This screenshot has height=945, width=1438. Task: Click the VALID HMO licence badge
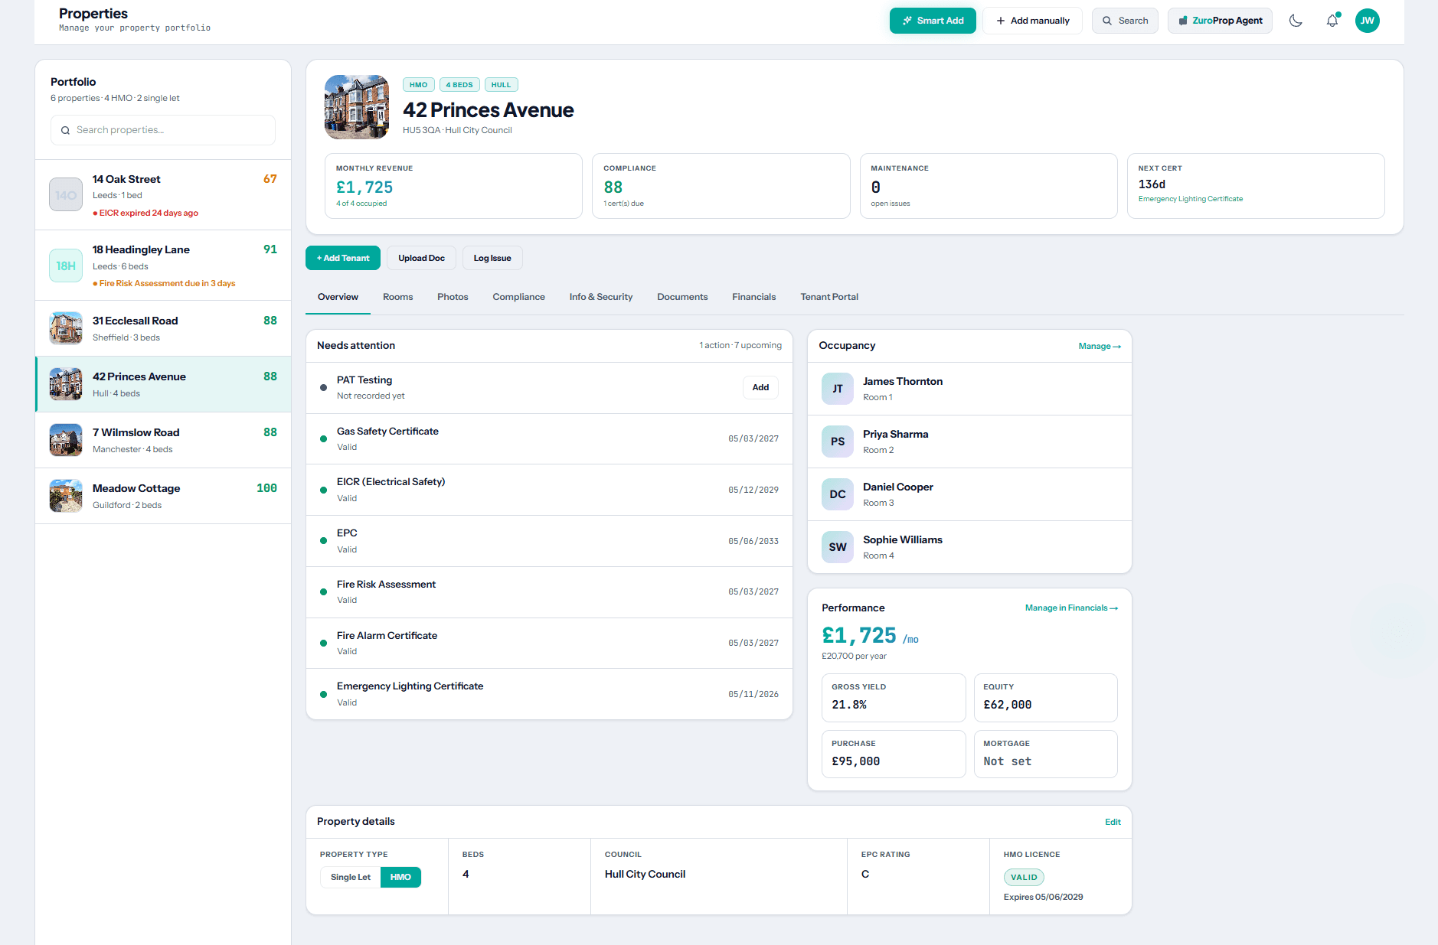[1024, 878]
